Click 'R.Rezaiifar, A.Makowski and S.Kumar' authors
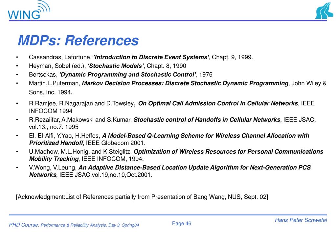Screen dimensions: 336x233 80,119
